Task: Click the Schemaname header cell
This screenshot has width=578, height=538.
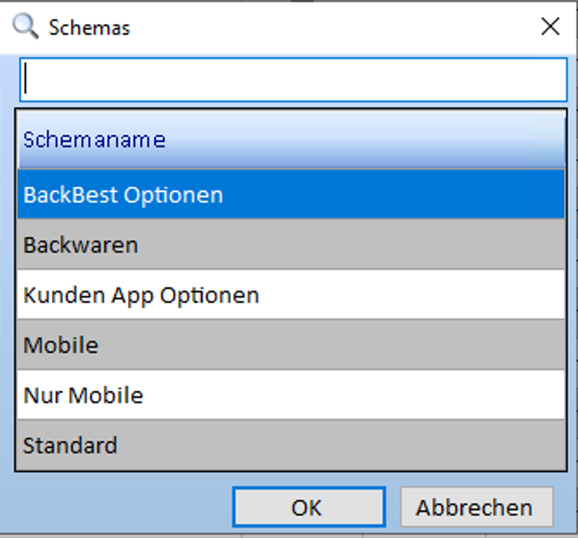Action: click(292, 139)
